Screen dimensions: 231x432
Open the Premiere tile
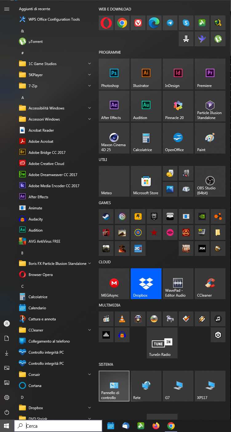210,74
